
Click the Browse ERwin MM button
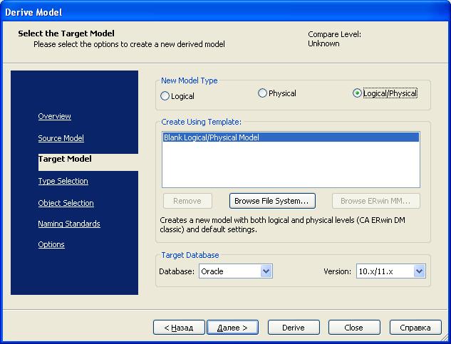click(376, 201)
